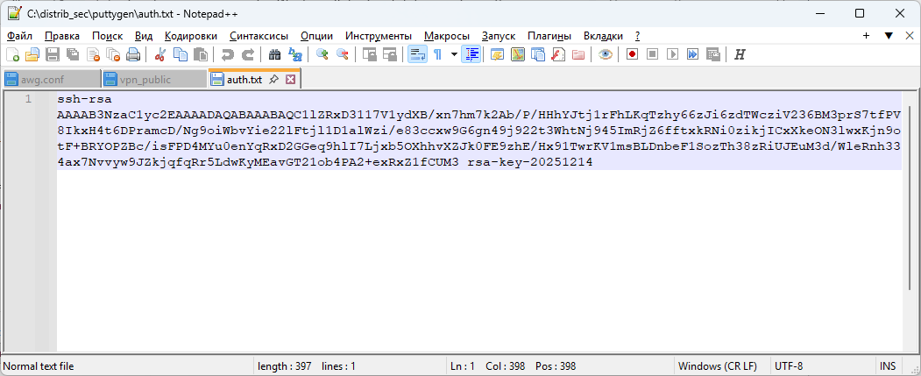Image resolution: width=921 pixels, height=376 pixels.
Task: Start macro recording with red dot icon
Action: tap(632, 54)
